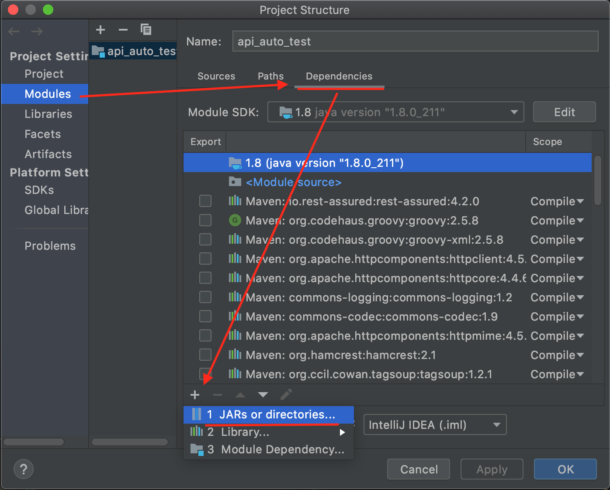The width and height of the screenshot is (610, 490).
Task: Click the JDK 1.8 folder icon in list
Action: tap(235, 163)
